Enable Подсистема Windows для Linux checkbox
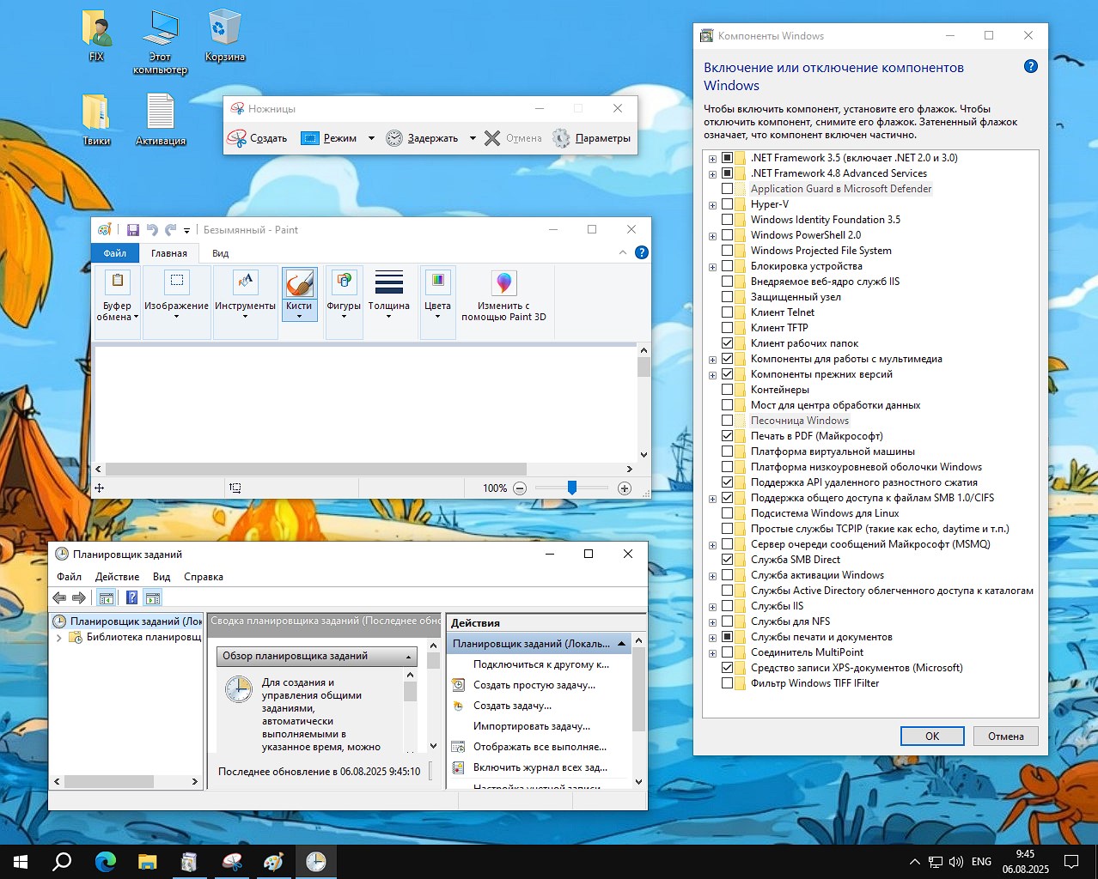 click(728, 513)
